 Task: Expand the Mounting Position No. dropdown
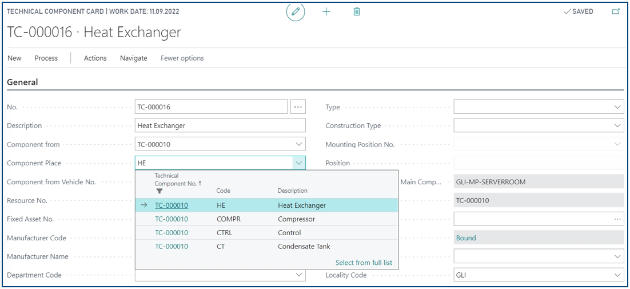(617, 144)
